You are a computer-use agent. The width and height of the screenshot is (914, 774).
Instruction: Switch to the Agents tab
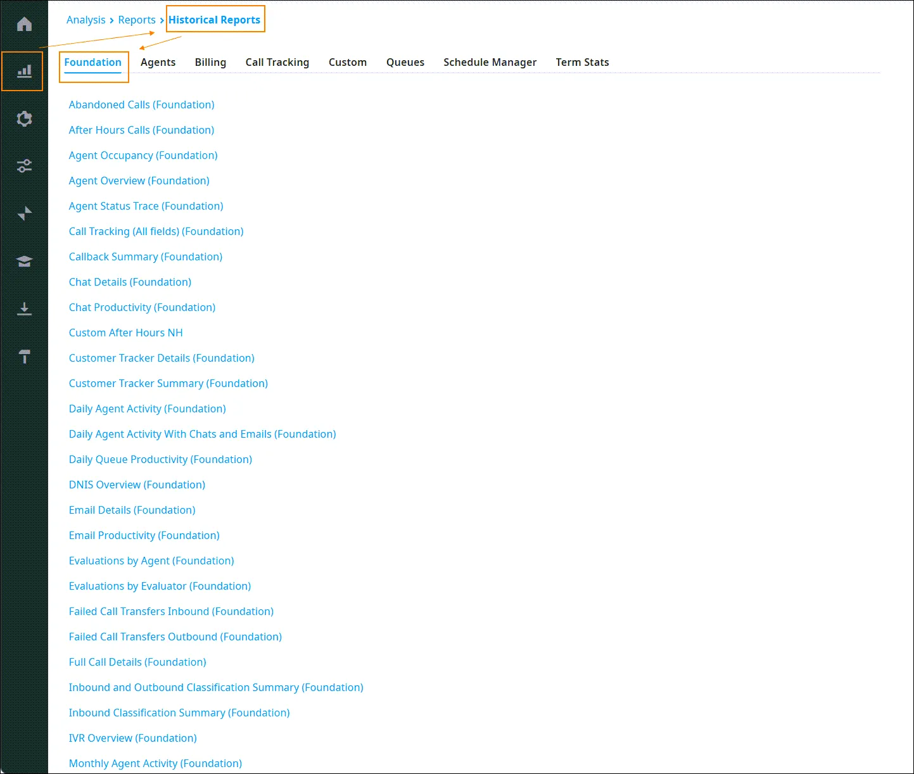click(x=158, y=62)
